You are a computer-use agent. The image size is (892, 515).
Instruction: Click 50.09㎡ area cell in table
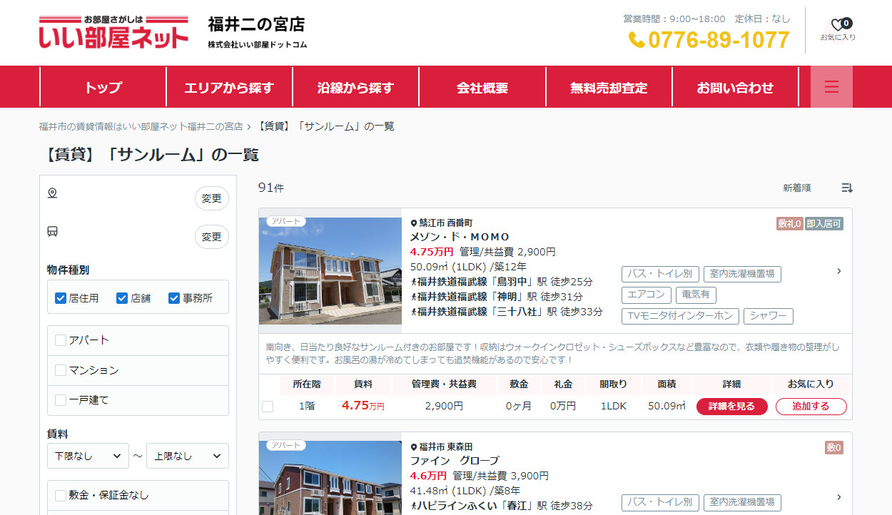[x=667, y=407]
